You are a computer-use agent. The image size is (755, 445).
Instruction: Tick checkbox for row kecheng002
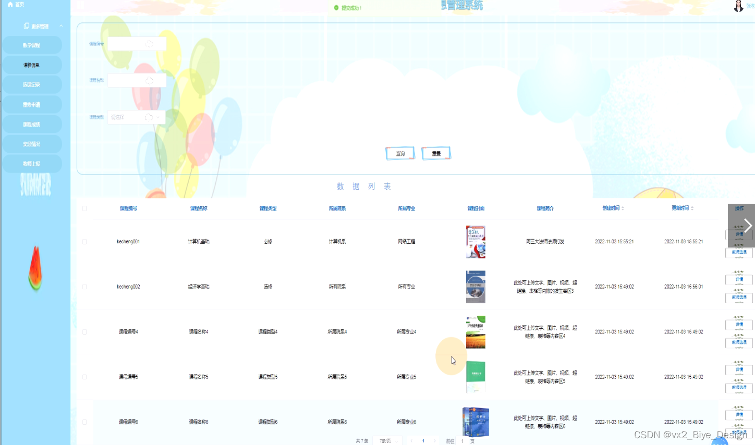click(84, 287)
